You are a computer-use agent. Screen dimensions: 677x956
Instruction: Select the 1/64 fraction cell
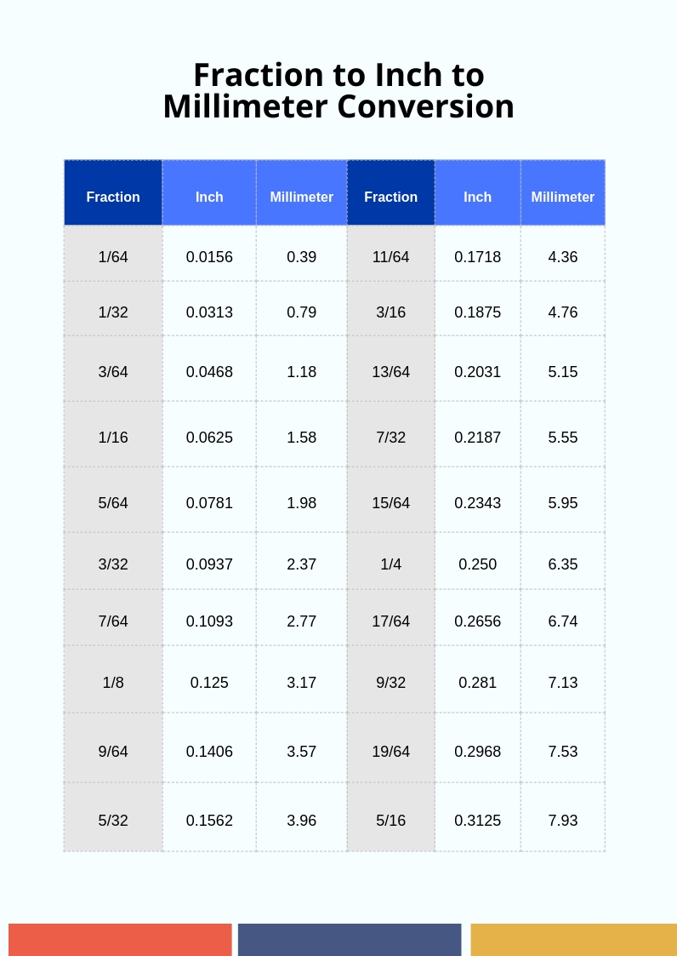point(113,257)
